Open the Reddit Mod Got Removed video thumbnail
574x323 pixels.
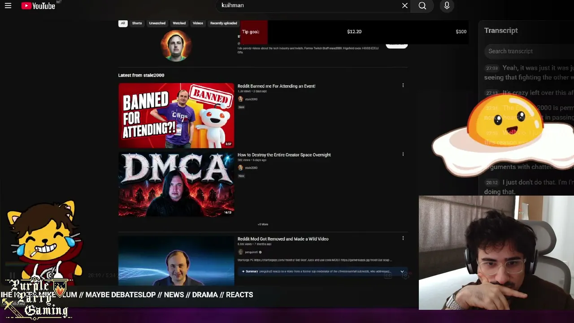pyautogui.click(x=176, y=261)
